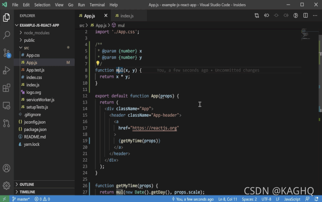This screenshot has height=202, width=322.
Task: Open App.test.js in the explorer
Action: [44, 70]
